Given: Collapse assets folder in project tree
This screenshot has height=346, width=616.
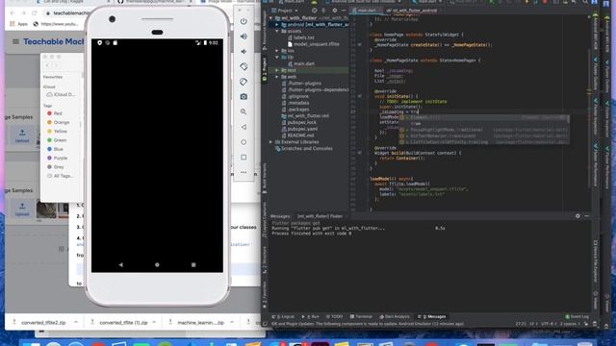Looking at the screenshot, I should (x=277, y=31).
